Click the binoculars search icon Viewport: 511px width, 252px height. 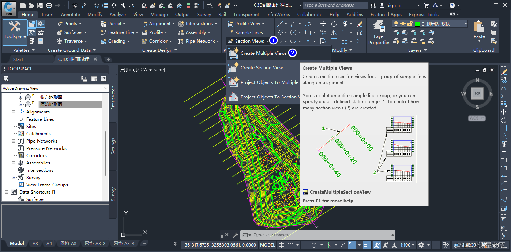[373, 5]
